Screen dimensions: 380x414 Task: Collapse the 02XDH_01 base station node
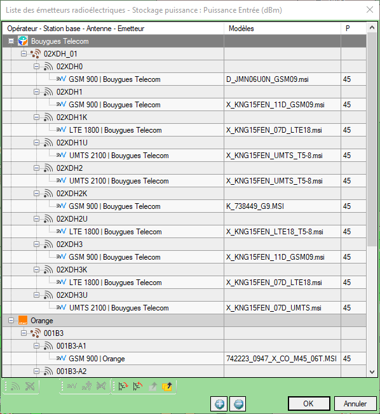pos(24,53)
